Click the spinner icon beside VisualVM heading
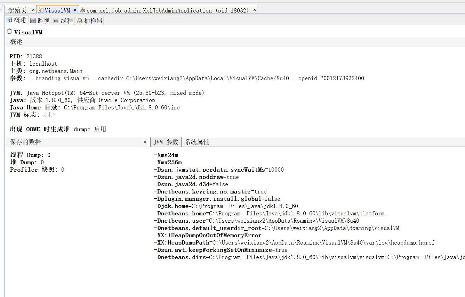 tap(9, 31)
